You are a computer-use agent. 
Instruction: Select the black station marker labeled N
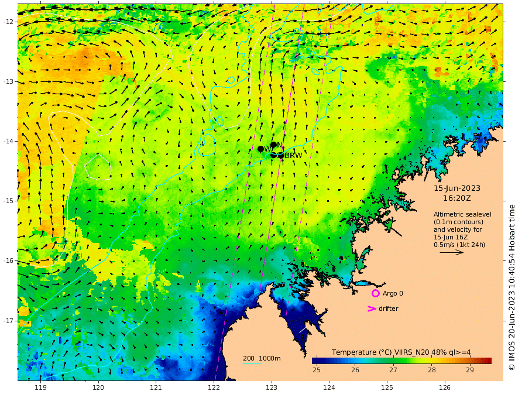274,145
